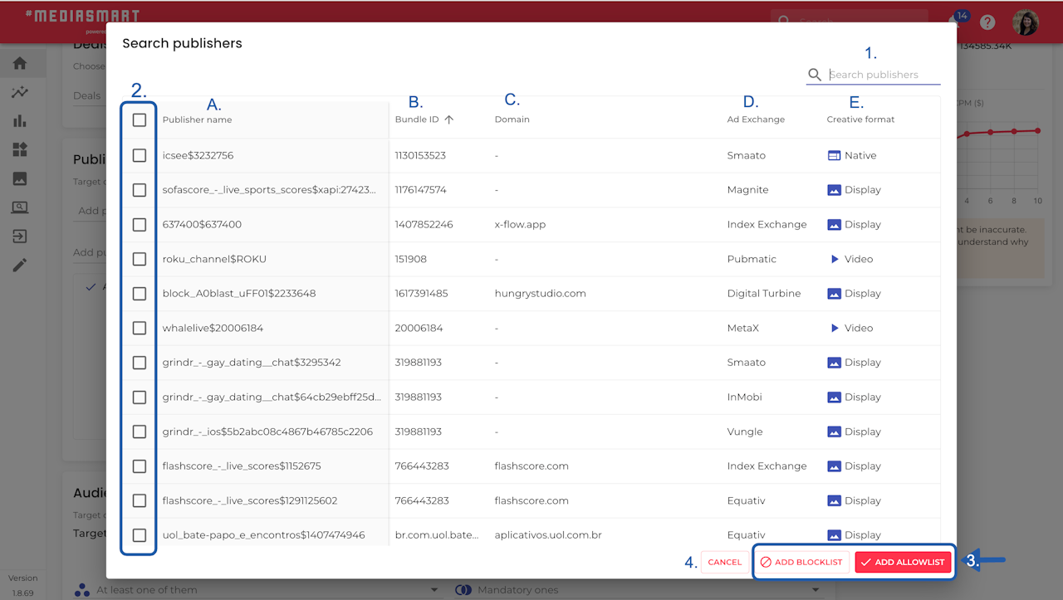Open the user profile avatar
Image resolution: width=1063 pixels, height=600 pixels.
coord(1026,22)
